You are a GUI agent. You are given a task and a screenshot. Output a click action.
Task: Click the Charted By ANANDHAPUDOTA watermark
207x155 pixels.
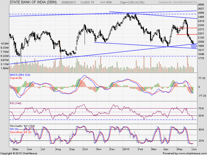pyautogui.click(x=178, y=2)
